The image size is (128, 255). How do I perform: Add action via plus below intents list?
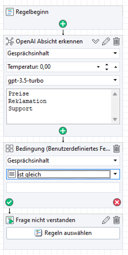63,131
